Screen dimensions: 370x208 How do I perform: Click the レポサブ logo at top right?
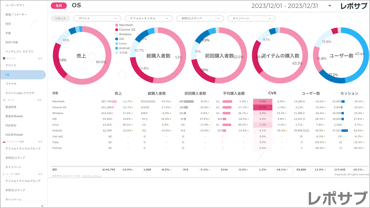354,6
